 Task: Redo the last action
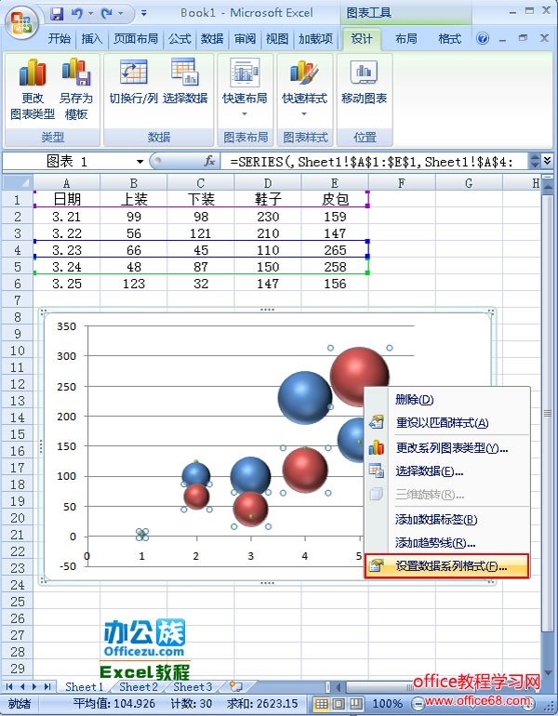coord(107,14)
